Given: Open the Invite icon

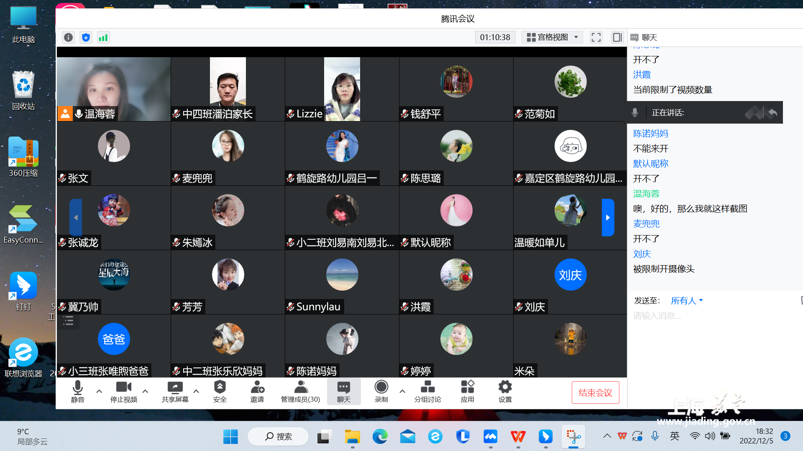Looking at the screenshot, I should (257, 391).
